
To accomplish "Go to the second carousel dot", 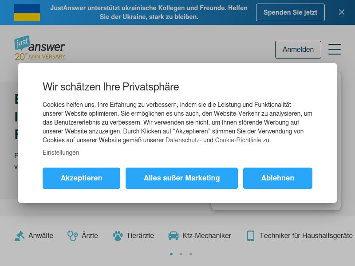I will (181, 254).
